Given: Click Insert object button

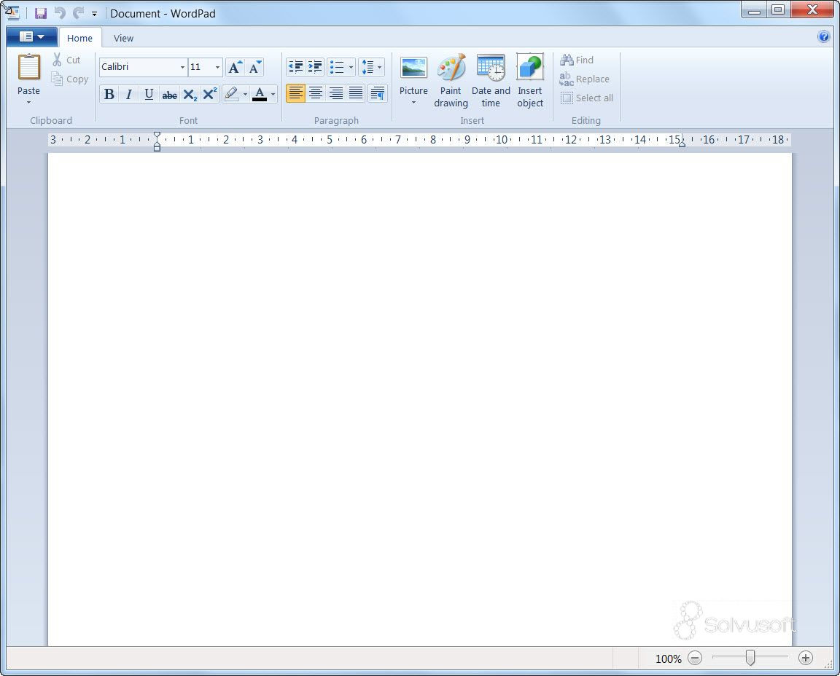Looking at the screenshot, I should click(530, 80).
